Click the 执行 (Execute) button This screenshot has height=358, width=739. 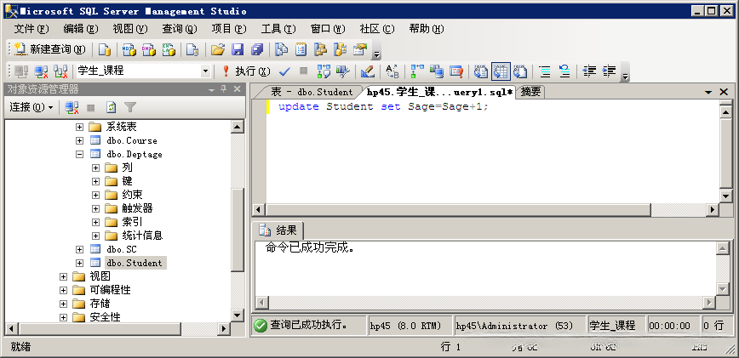[x=246, y=71]
